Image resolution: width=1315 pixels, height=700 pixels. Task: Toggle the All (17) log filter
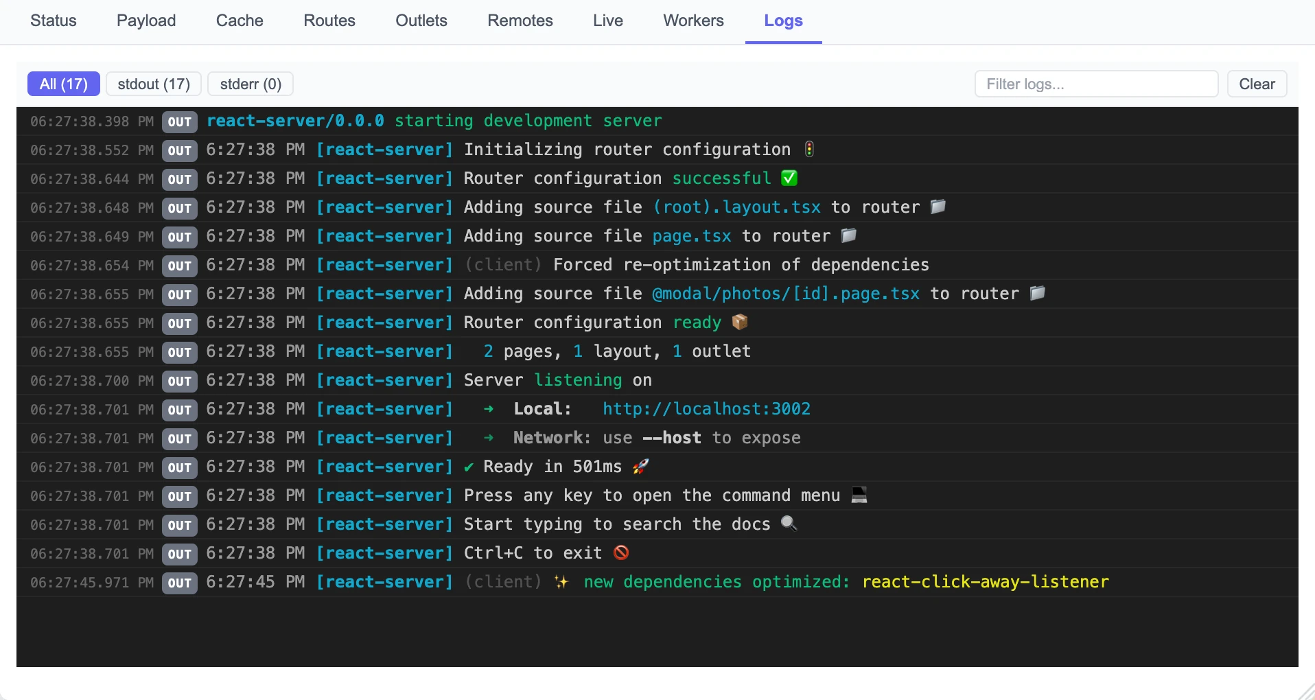[x=64, y=84]
